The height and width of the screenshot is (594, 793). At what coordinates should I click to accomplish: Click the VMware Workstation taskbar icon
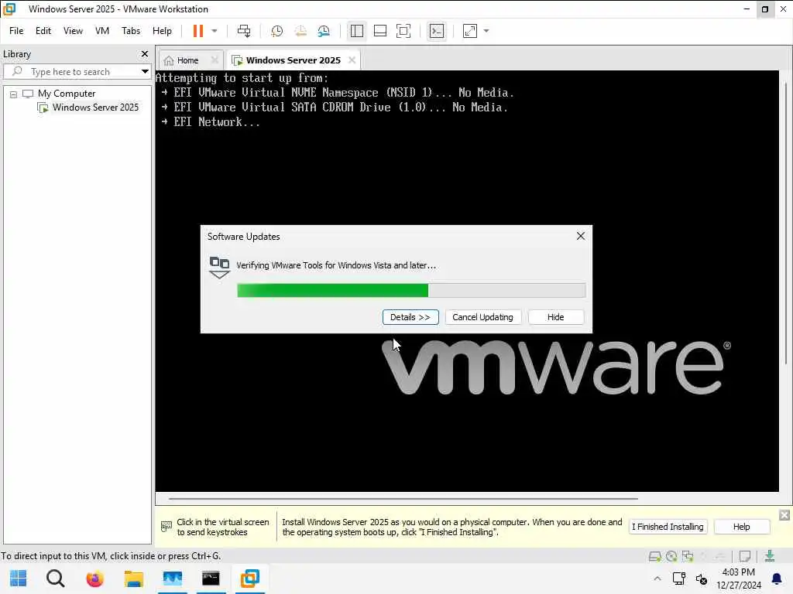coord(250,579)
